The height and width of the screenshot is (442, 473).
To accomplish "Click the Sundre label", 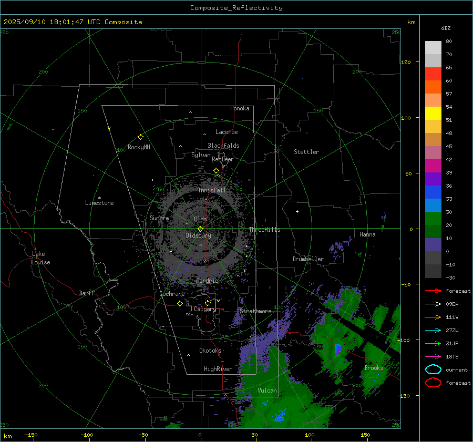I will coord(159,218).
